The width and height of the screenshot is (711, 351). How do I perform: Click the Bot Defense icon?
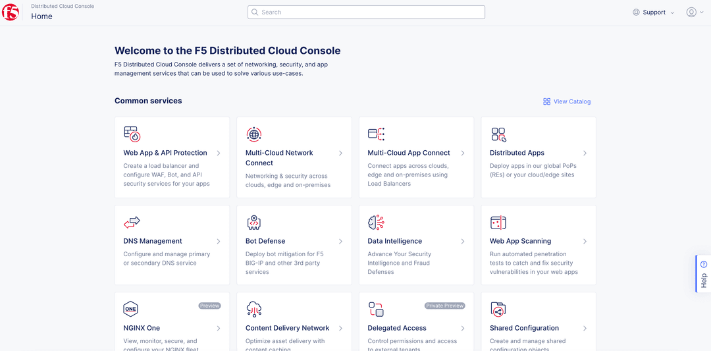pos(254,223)
